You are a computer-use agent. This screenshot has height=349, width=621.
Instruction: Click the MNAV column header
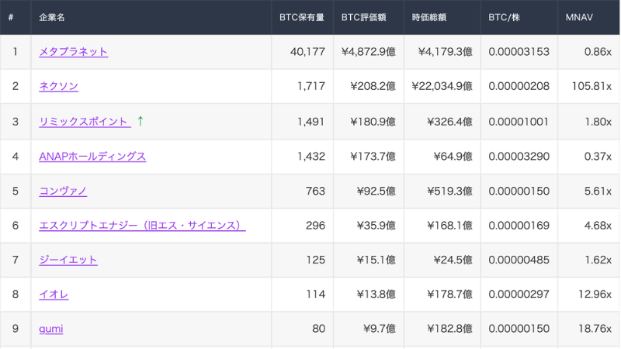point(588,17)
